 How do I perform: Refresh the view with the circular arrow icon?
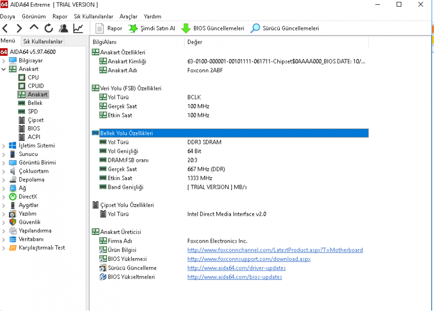tap(49, 28)
